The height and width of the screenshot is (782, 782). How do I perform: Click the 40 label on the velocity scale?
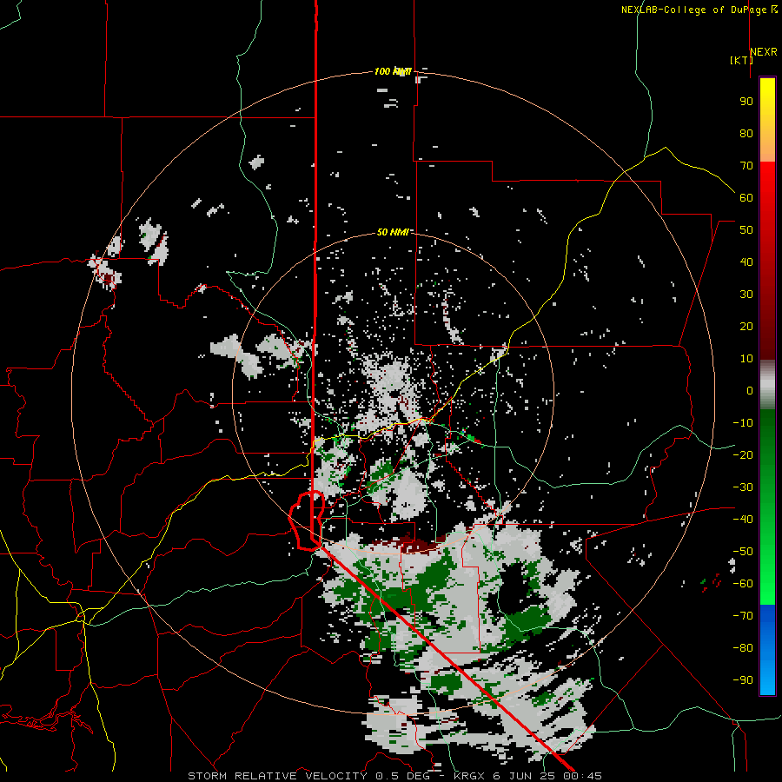tap(746, 262)
